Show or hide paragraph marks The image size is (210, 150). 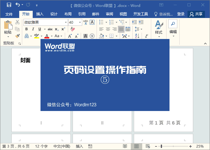tap(146, 36)
